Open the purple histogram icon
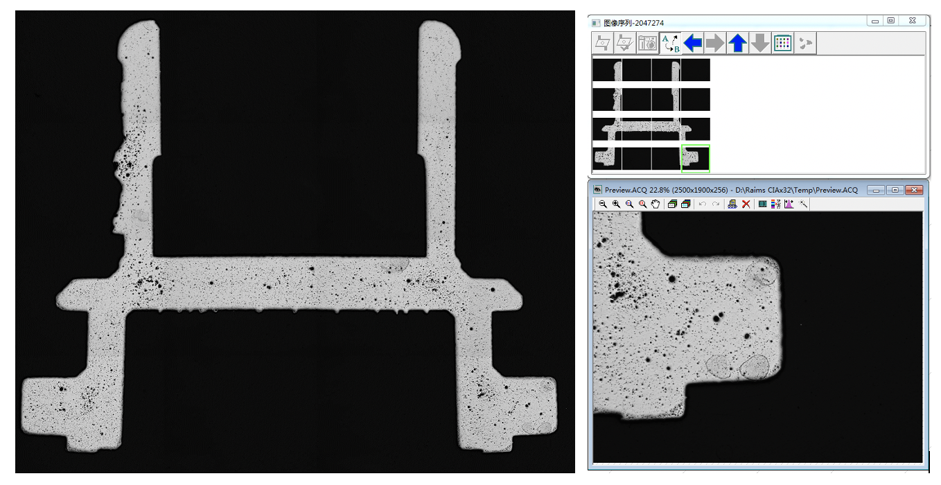Viewport: 941px width, 485px height. point(789,204)
